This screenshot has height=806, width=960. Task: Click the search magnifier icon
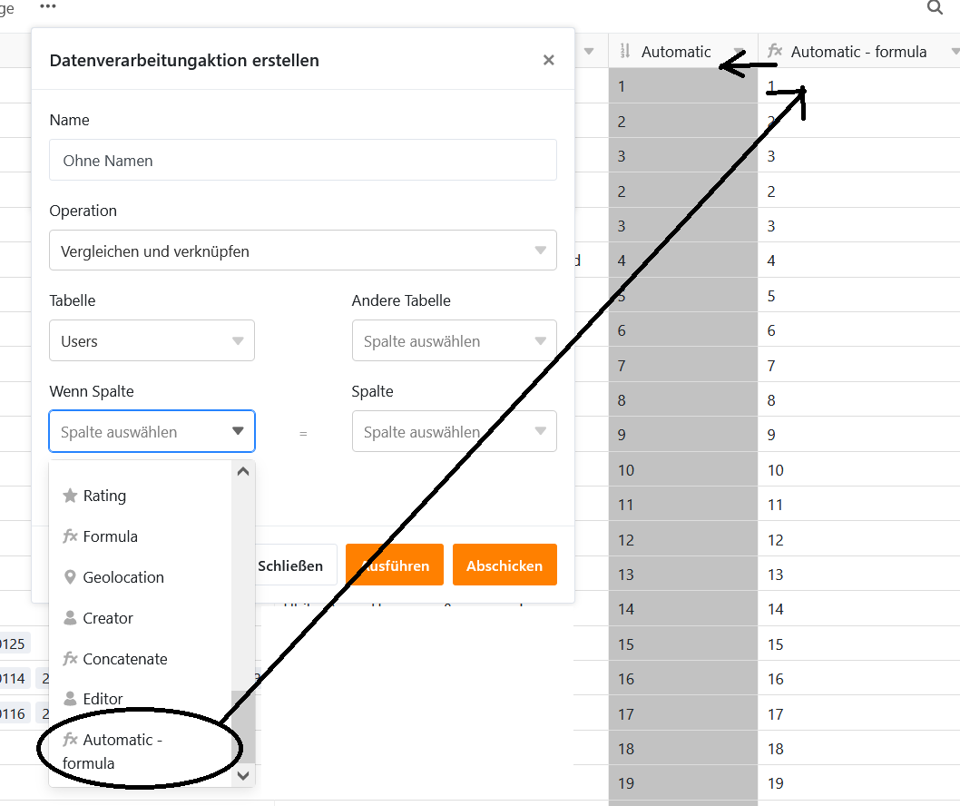[935, 8]
